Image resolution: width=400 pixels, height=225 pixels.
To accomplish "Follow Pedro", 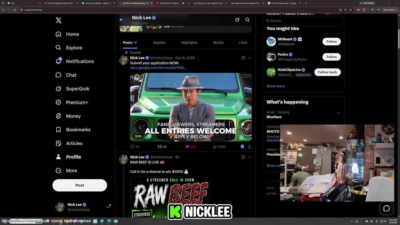I will tap(332, 57).
